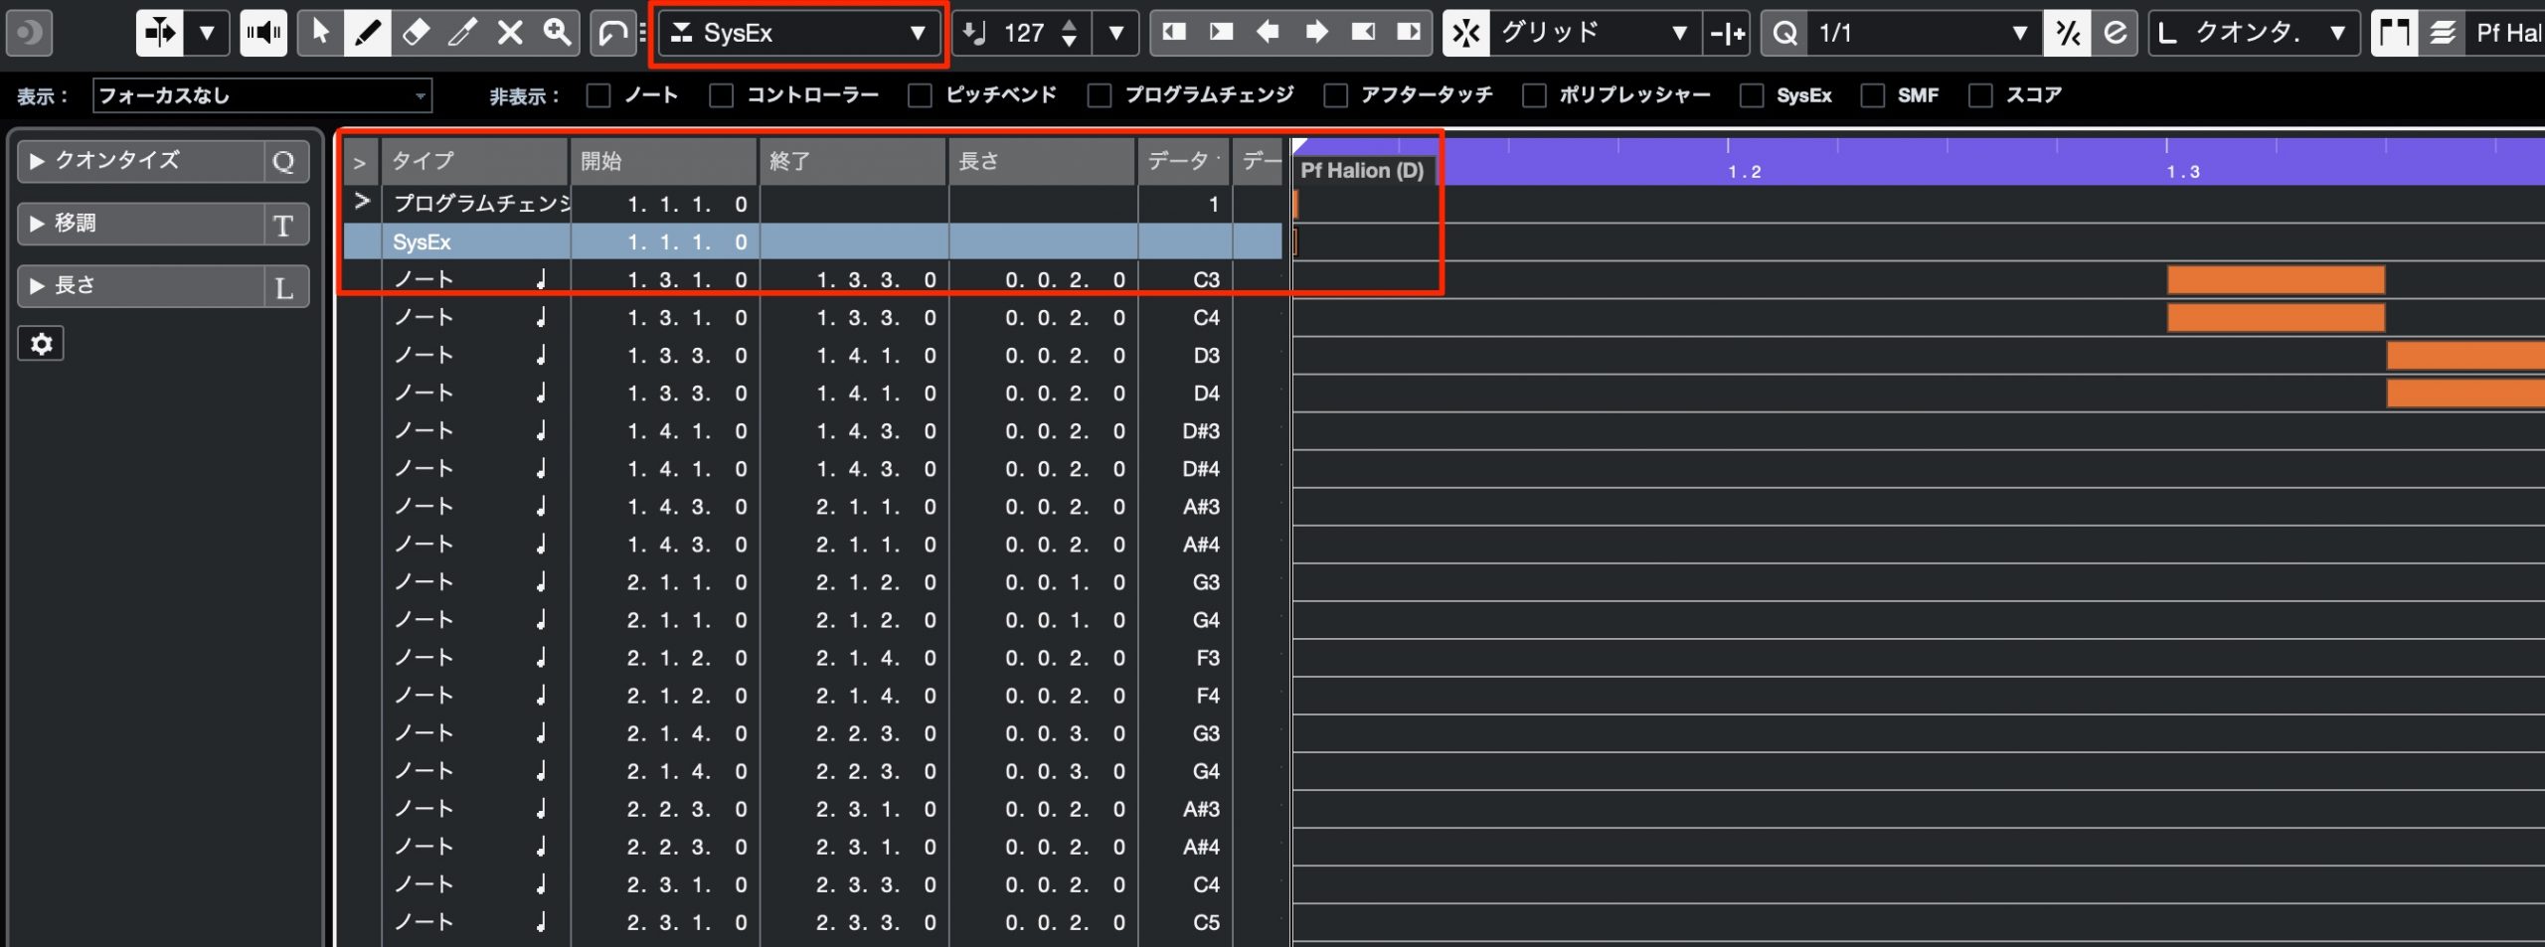The image size is (2545, 947).
Task: Click the タイプ column header
Action: coord(475,161)
